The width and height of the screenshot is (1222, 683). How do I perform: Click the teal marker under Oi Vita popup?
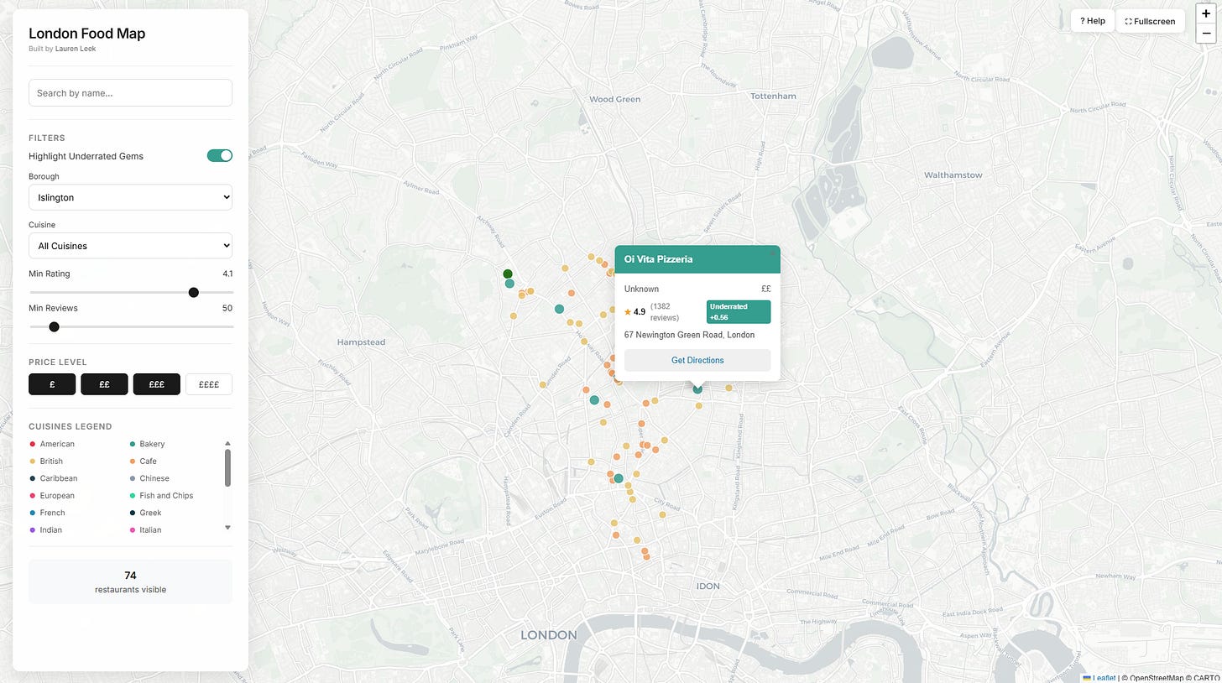pos(697,388)
